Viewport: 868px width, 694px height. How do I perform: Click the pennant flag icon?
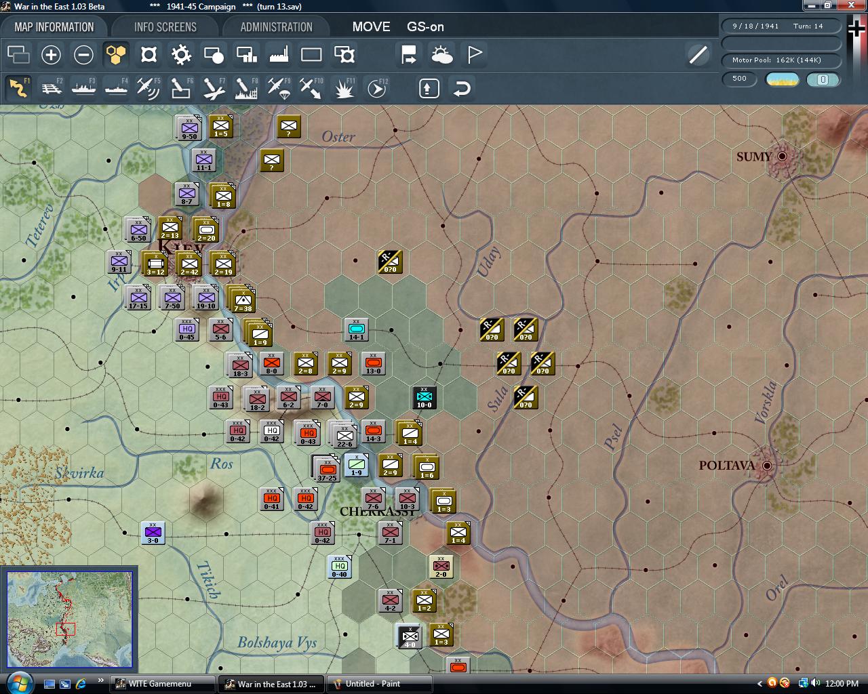pyautogui.click(x=474, y=55)
